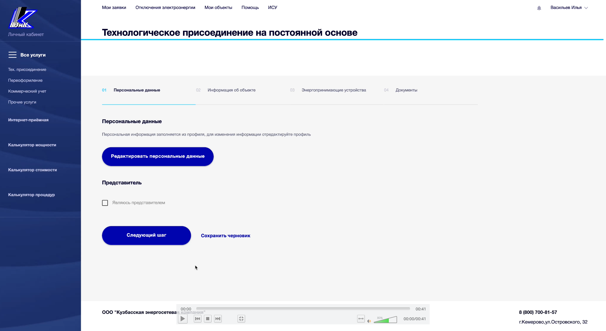Click phone number 8 (800) 700-81-57

click(x=538, y=312)
